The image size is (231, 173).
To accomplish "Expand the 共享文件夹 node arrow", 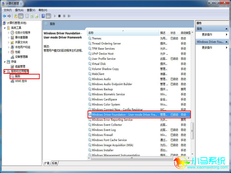I will click(x=9, y=42).
